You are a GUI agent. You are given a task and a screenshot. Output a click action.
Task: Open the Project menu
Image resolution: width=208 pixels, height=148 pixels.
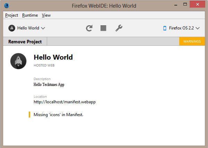click(11, 15)
